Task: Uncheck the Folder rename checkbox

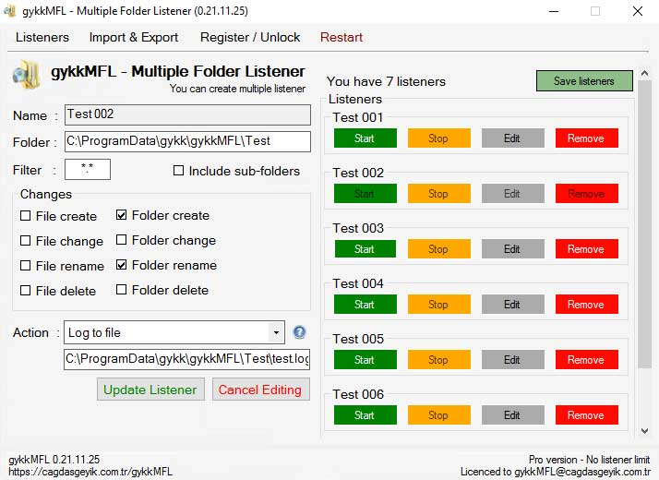Action: (x=122, y=265)
